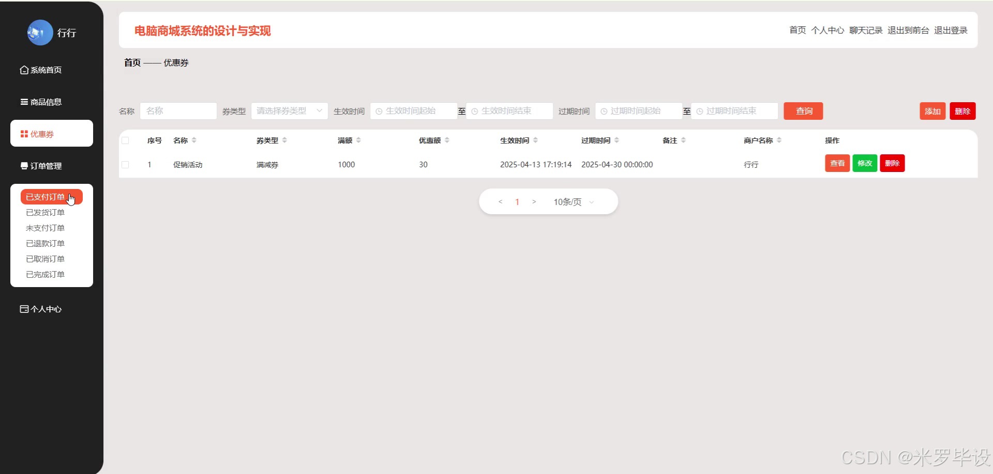Screen dimensions: 993x474
Task: Select 已支付订单 submenu item
Action: coord(51,197)
